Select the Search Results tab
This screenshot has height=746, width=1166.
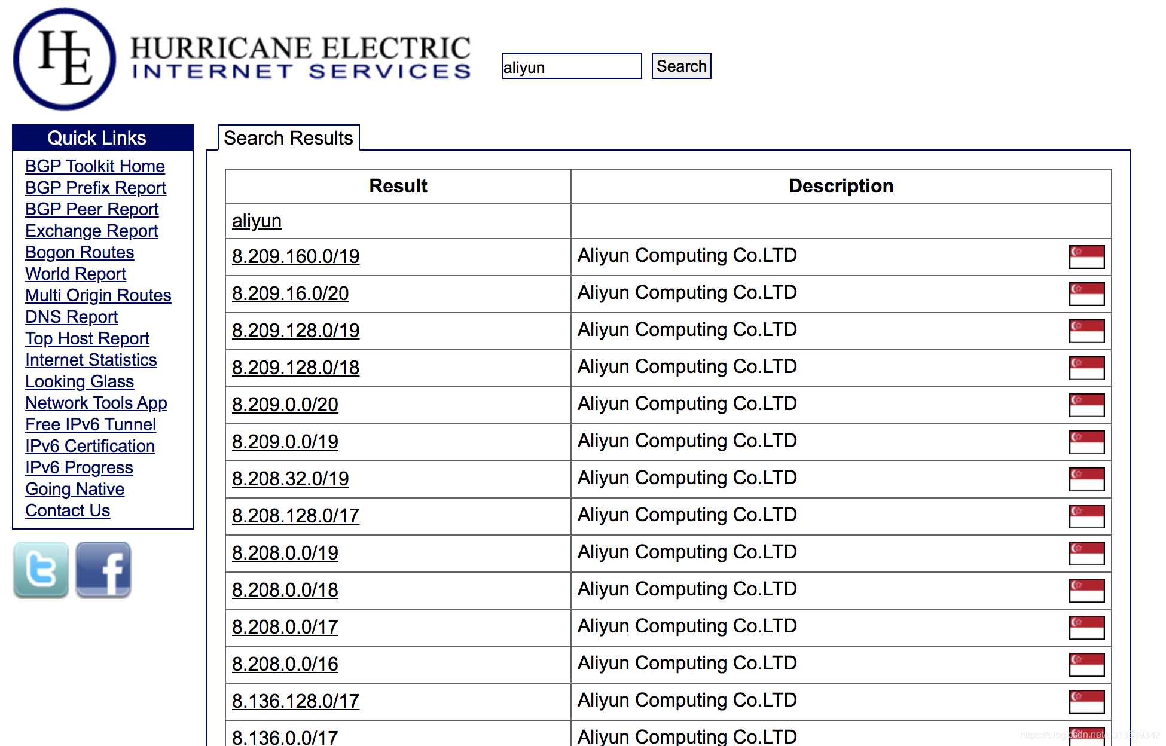tap(288, 138)
